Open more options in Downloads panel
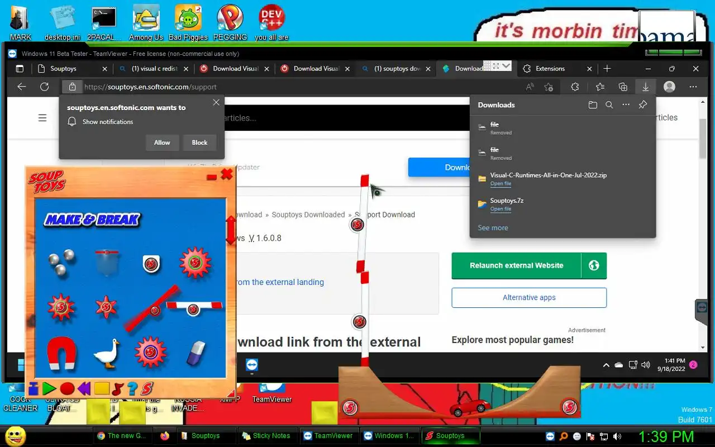 click(626, 105)
